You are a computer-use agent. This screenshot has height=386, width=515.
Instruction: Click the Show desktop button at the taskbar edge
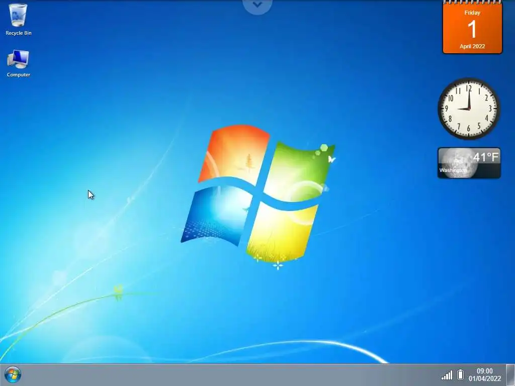(x=510, y=375)
